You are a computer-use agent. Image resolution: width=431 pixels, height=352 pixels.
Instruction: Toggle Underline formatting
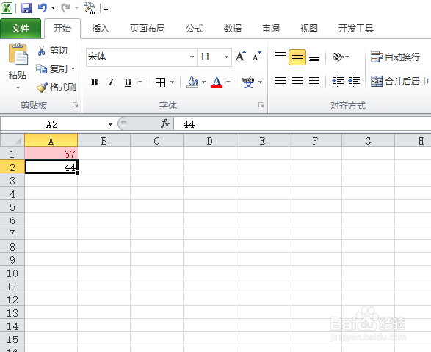[x=128, y=82]
